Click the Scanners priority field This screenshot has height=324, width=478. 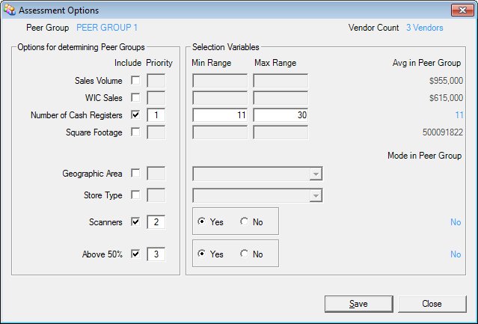[x=156, y=222]
